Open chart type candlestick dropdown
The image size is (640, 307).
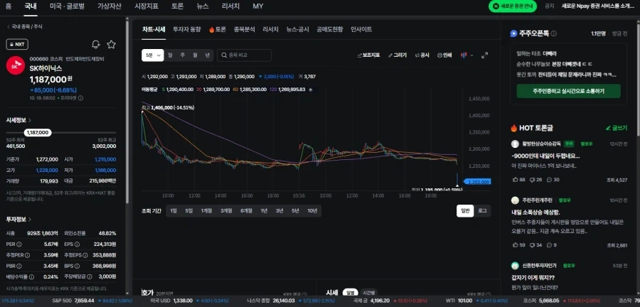(467, 55)
